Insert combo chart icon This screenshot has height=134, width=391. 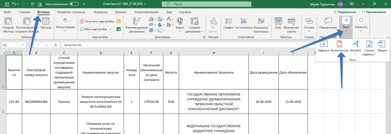point(168,25)
